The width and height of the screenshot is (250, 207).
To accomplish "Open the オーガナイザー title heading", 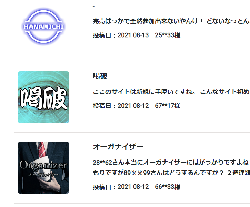I will pos(118,147).
